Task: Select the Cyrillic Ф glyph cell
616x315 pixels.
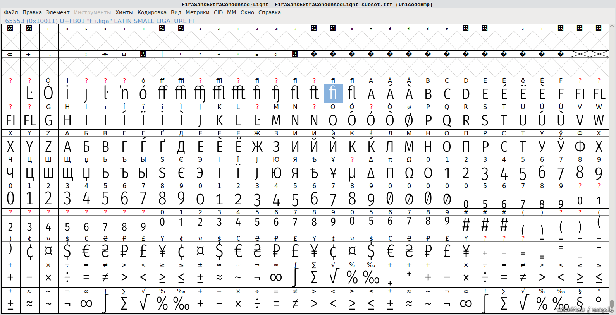Action: click(580, 146)
